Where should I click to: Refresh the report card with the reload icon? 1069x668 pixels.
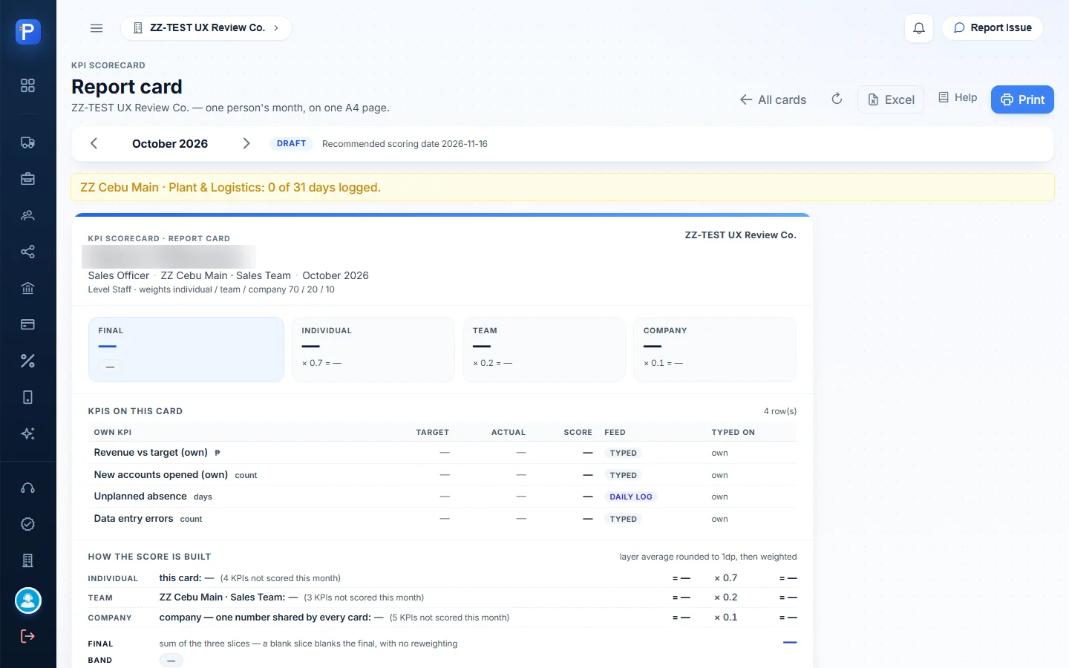point(837,99)
